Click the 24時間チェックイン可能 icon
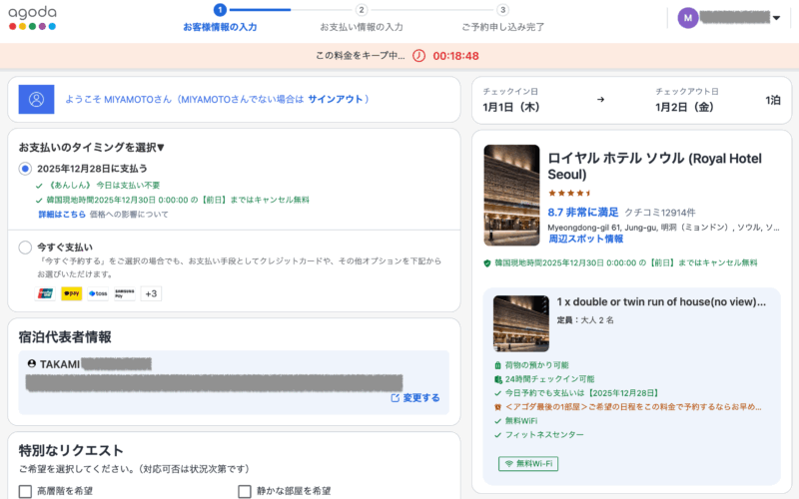The image size is (799, 499). (x=497, y=379)
